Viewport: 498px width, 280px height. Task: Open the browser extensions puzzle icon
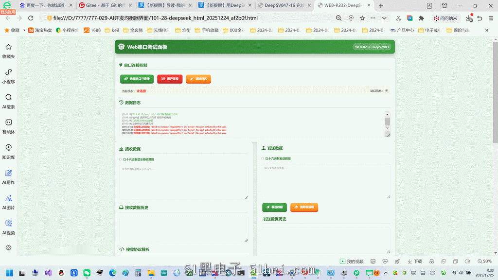tap(421, 18)
